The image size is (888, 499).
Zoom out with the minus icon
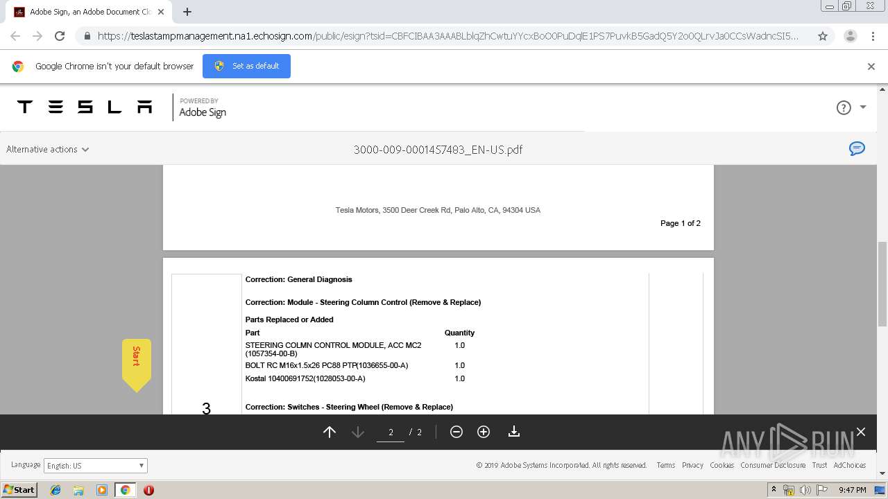coord(456,432)
